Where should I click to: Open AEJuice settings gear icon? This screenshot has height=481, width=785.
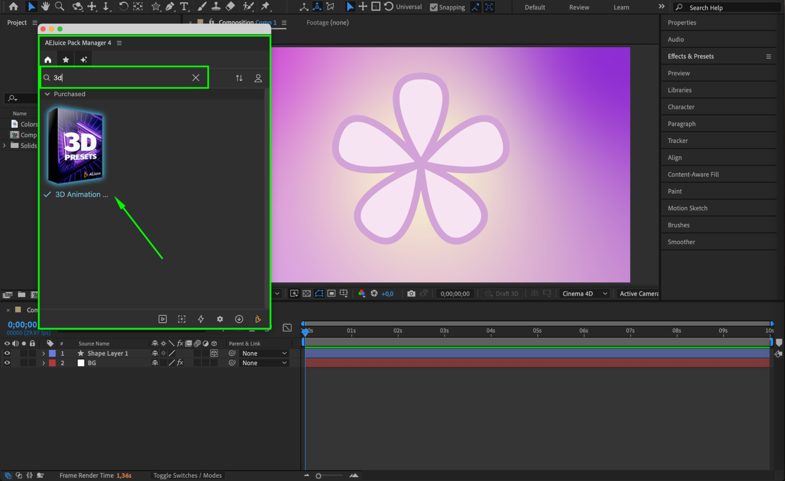coord(220,319)
